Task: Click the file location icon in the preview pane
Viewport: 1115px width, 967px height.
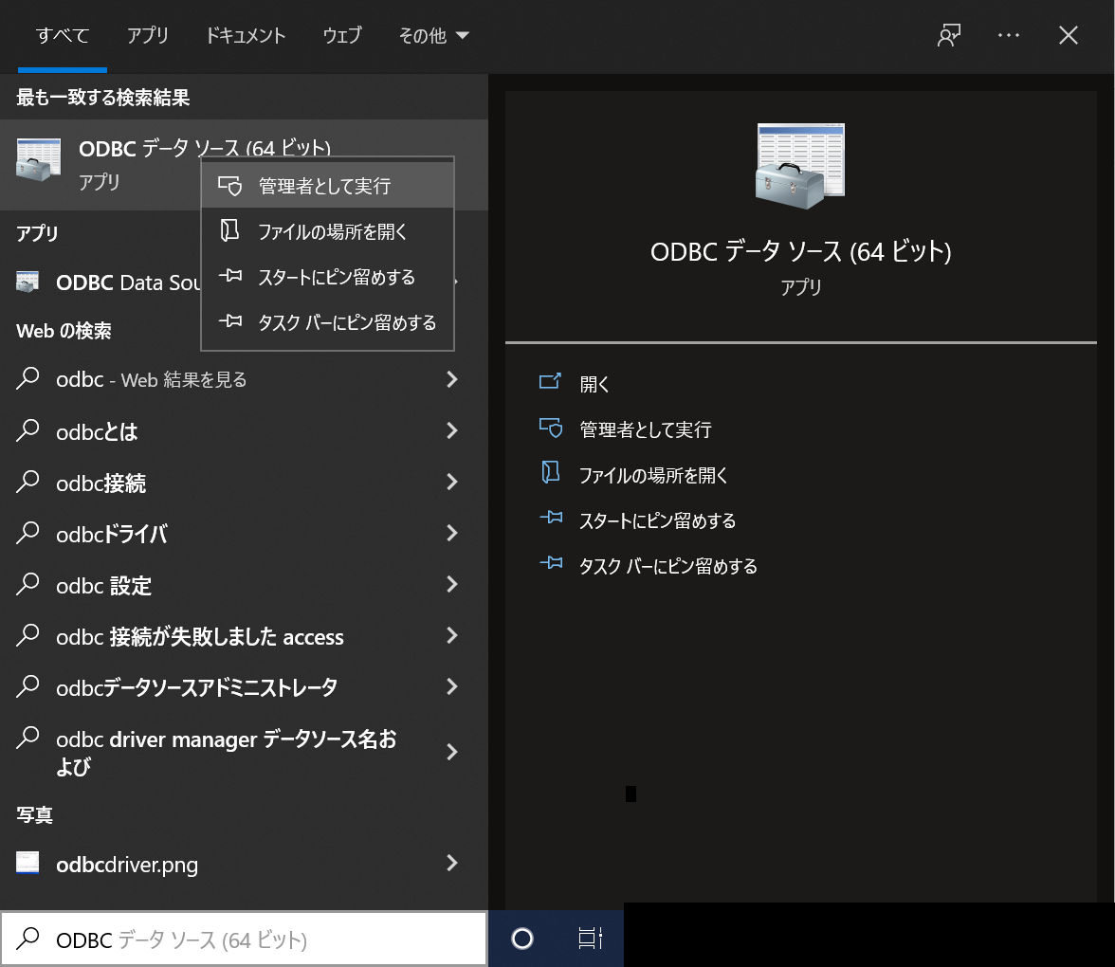Action: [x=550, y=472]
